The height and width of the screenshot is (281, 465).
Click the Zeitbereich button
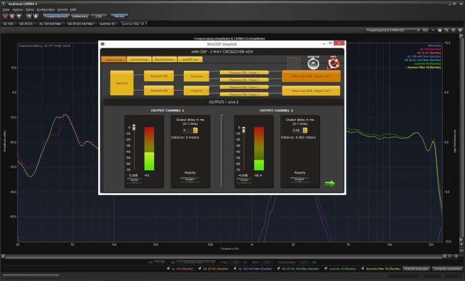tap(79, 16)
